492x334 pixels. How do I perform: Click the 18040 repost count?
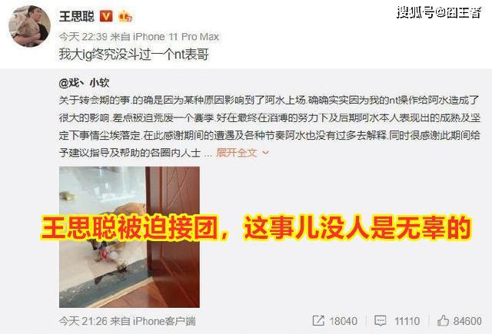344,321
